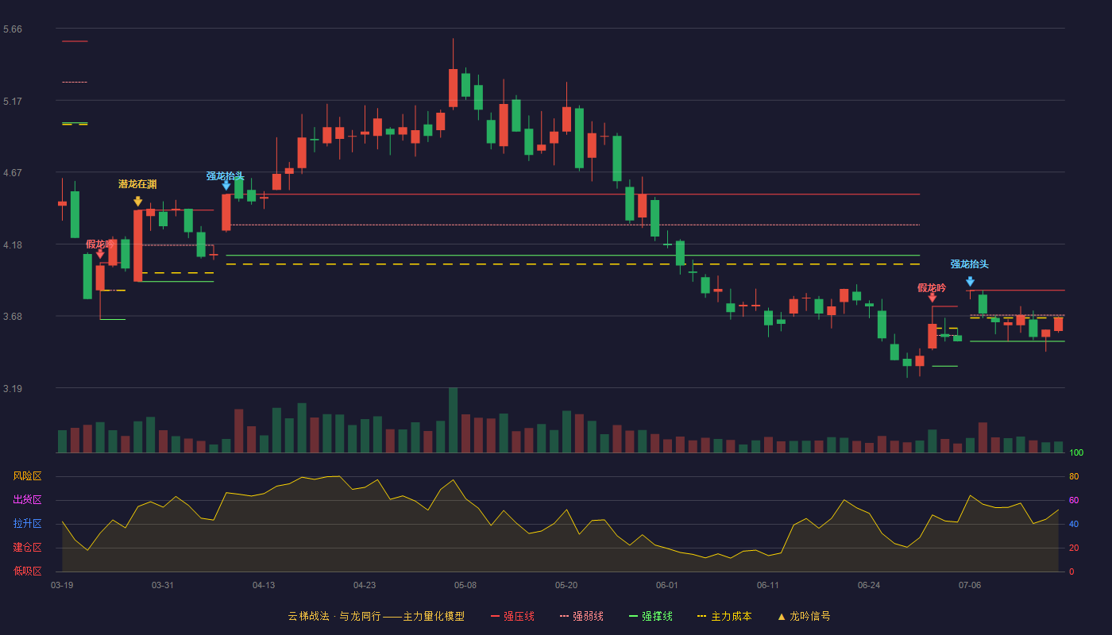
Task: Click the 3.68 price axis label
Action: 13,317
